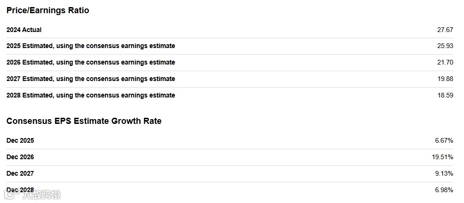Click the 25.93 ratio value
The image size is (464, 203).
(445, 46)
